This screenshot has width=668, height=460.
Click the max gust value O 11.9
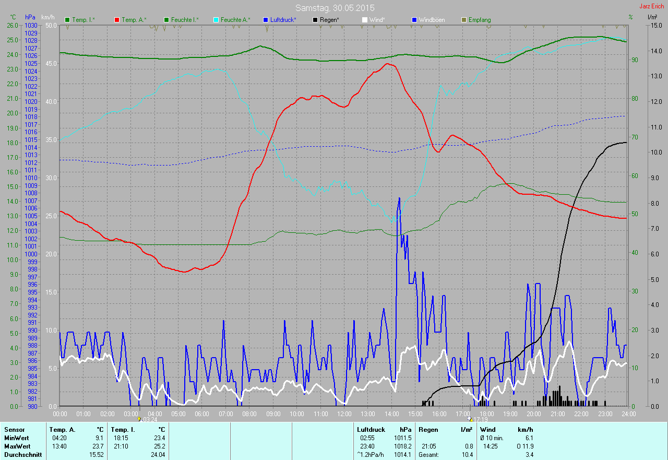[525, 446]
